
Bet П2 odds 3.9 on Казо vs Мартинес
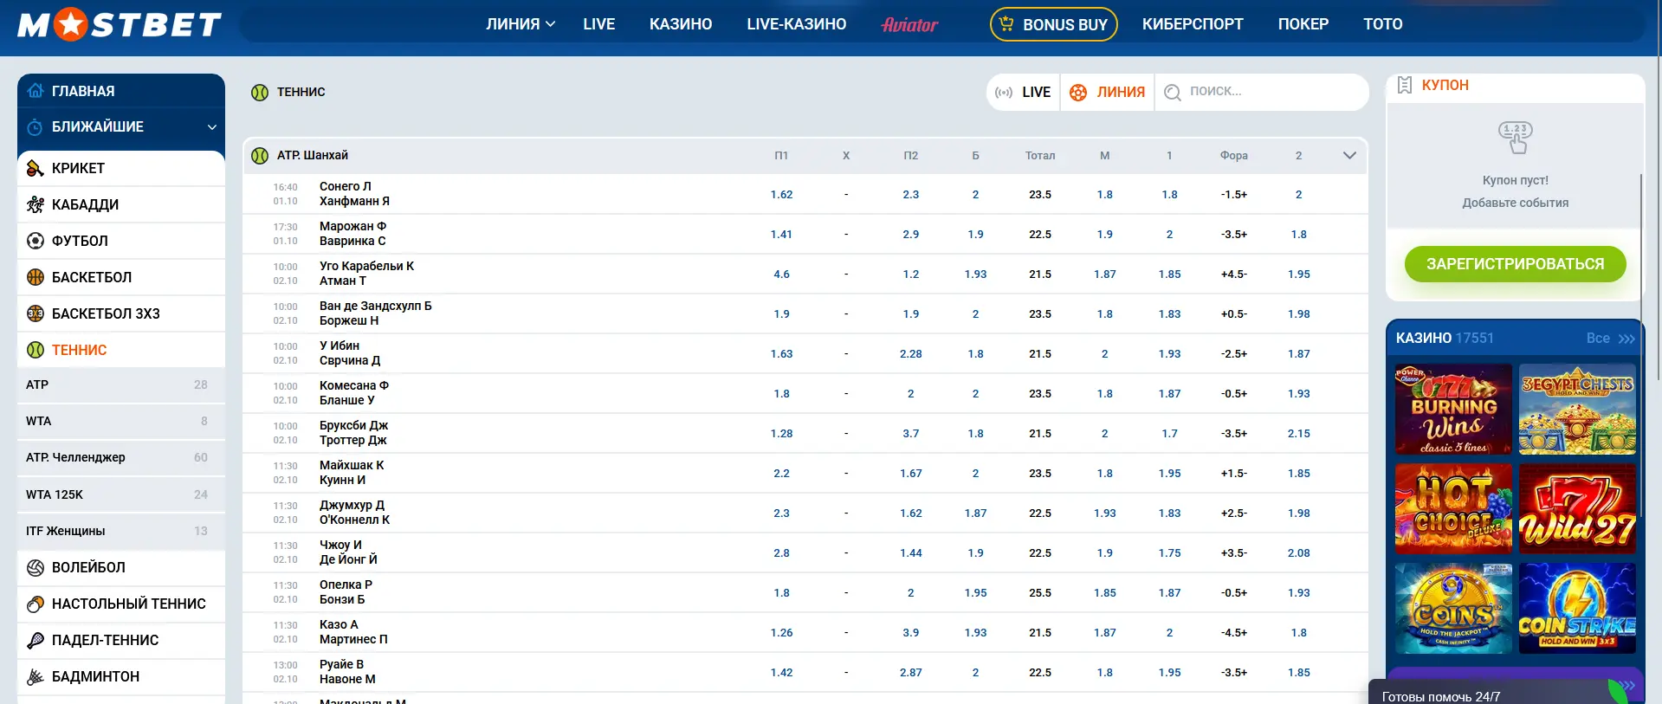(x=910, y=633)
